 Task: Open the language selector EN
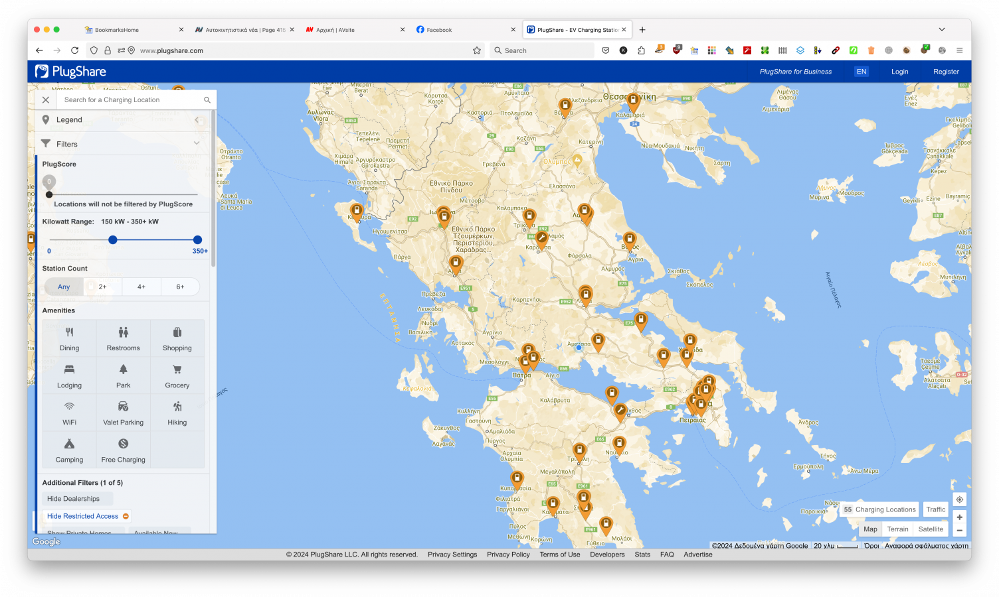(x=862, y=72)
